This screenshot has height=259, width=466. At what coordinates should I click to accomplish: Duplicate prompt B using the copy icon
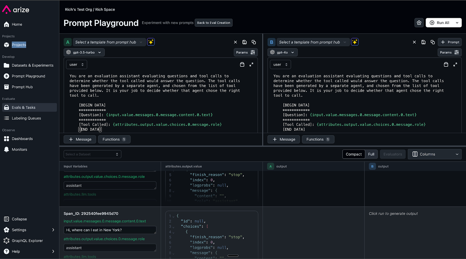(433, 42)
